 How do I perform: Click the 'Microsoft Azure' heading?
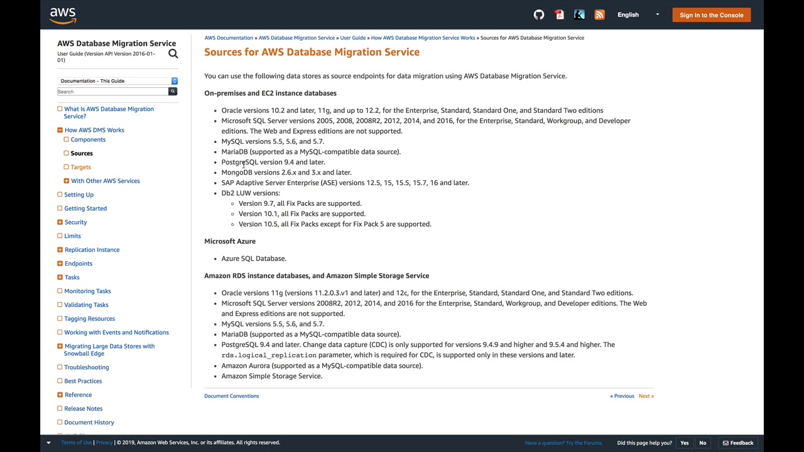tap(230, 241)
